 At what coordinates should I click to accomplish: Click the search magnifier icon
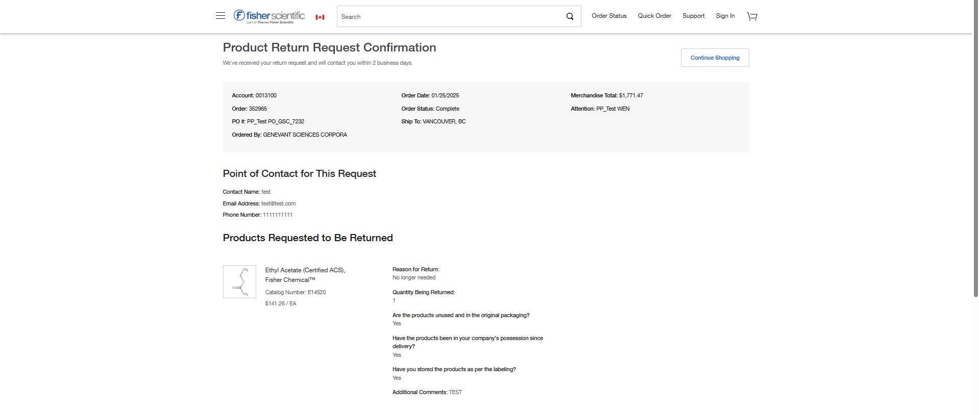(570, 16)
